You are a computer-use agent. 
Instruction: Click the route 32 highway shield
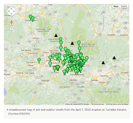click(100, 35)
